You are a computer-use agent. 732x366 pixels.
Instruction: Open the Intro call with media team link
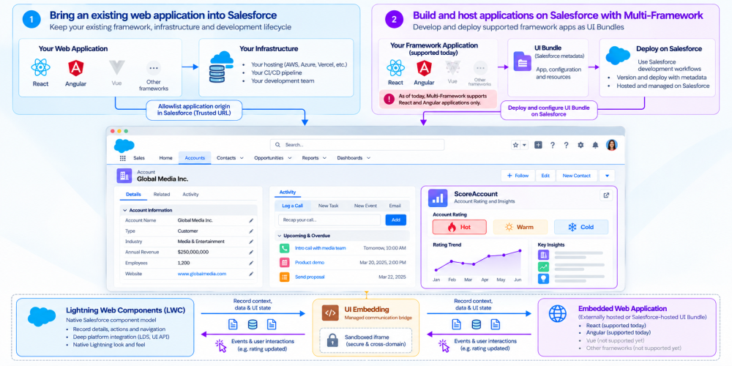(x=321, y=248)
